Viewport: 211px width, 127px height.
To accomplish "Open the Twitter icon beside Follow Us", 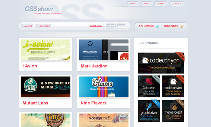I will [x=158, y=26].
